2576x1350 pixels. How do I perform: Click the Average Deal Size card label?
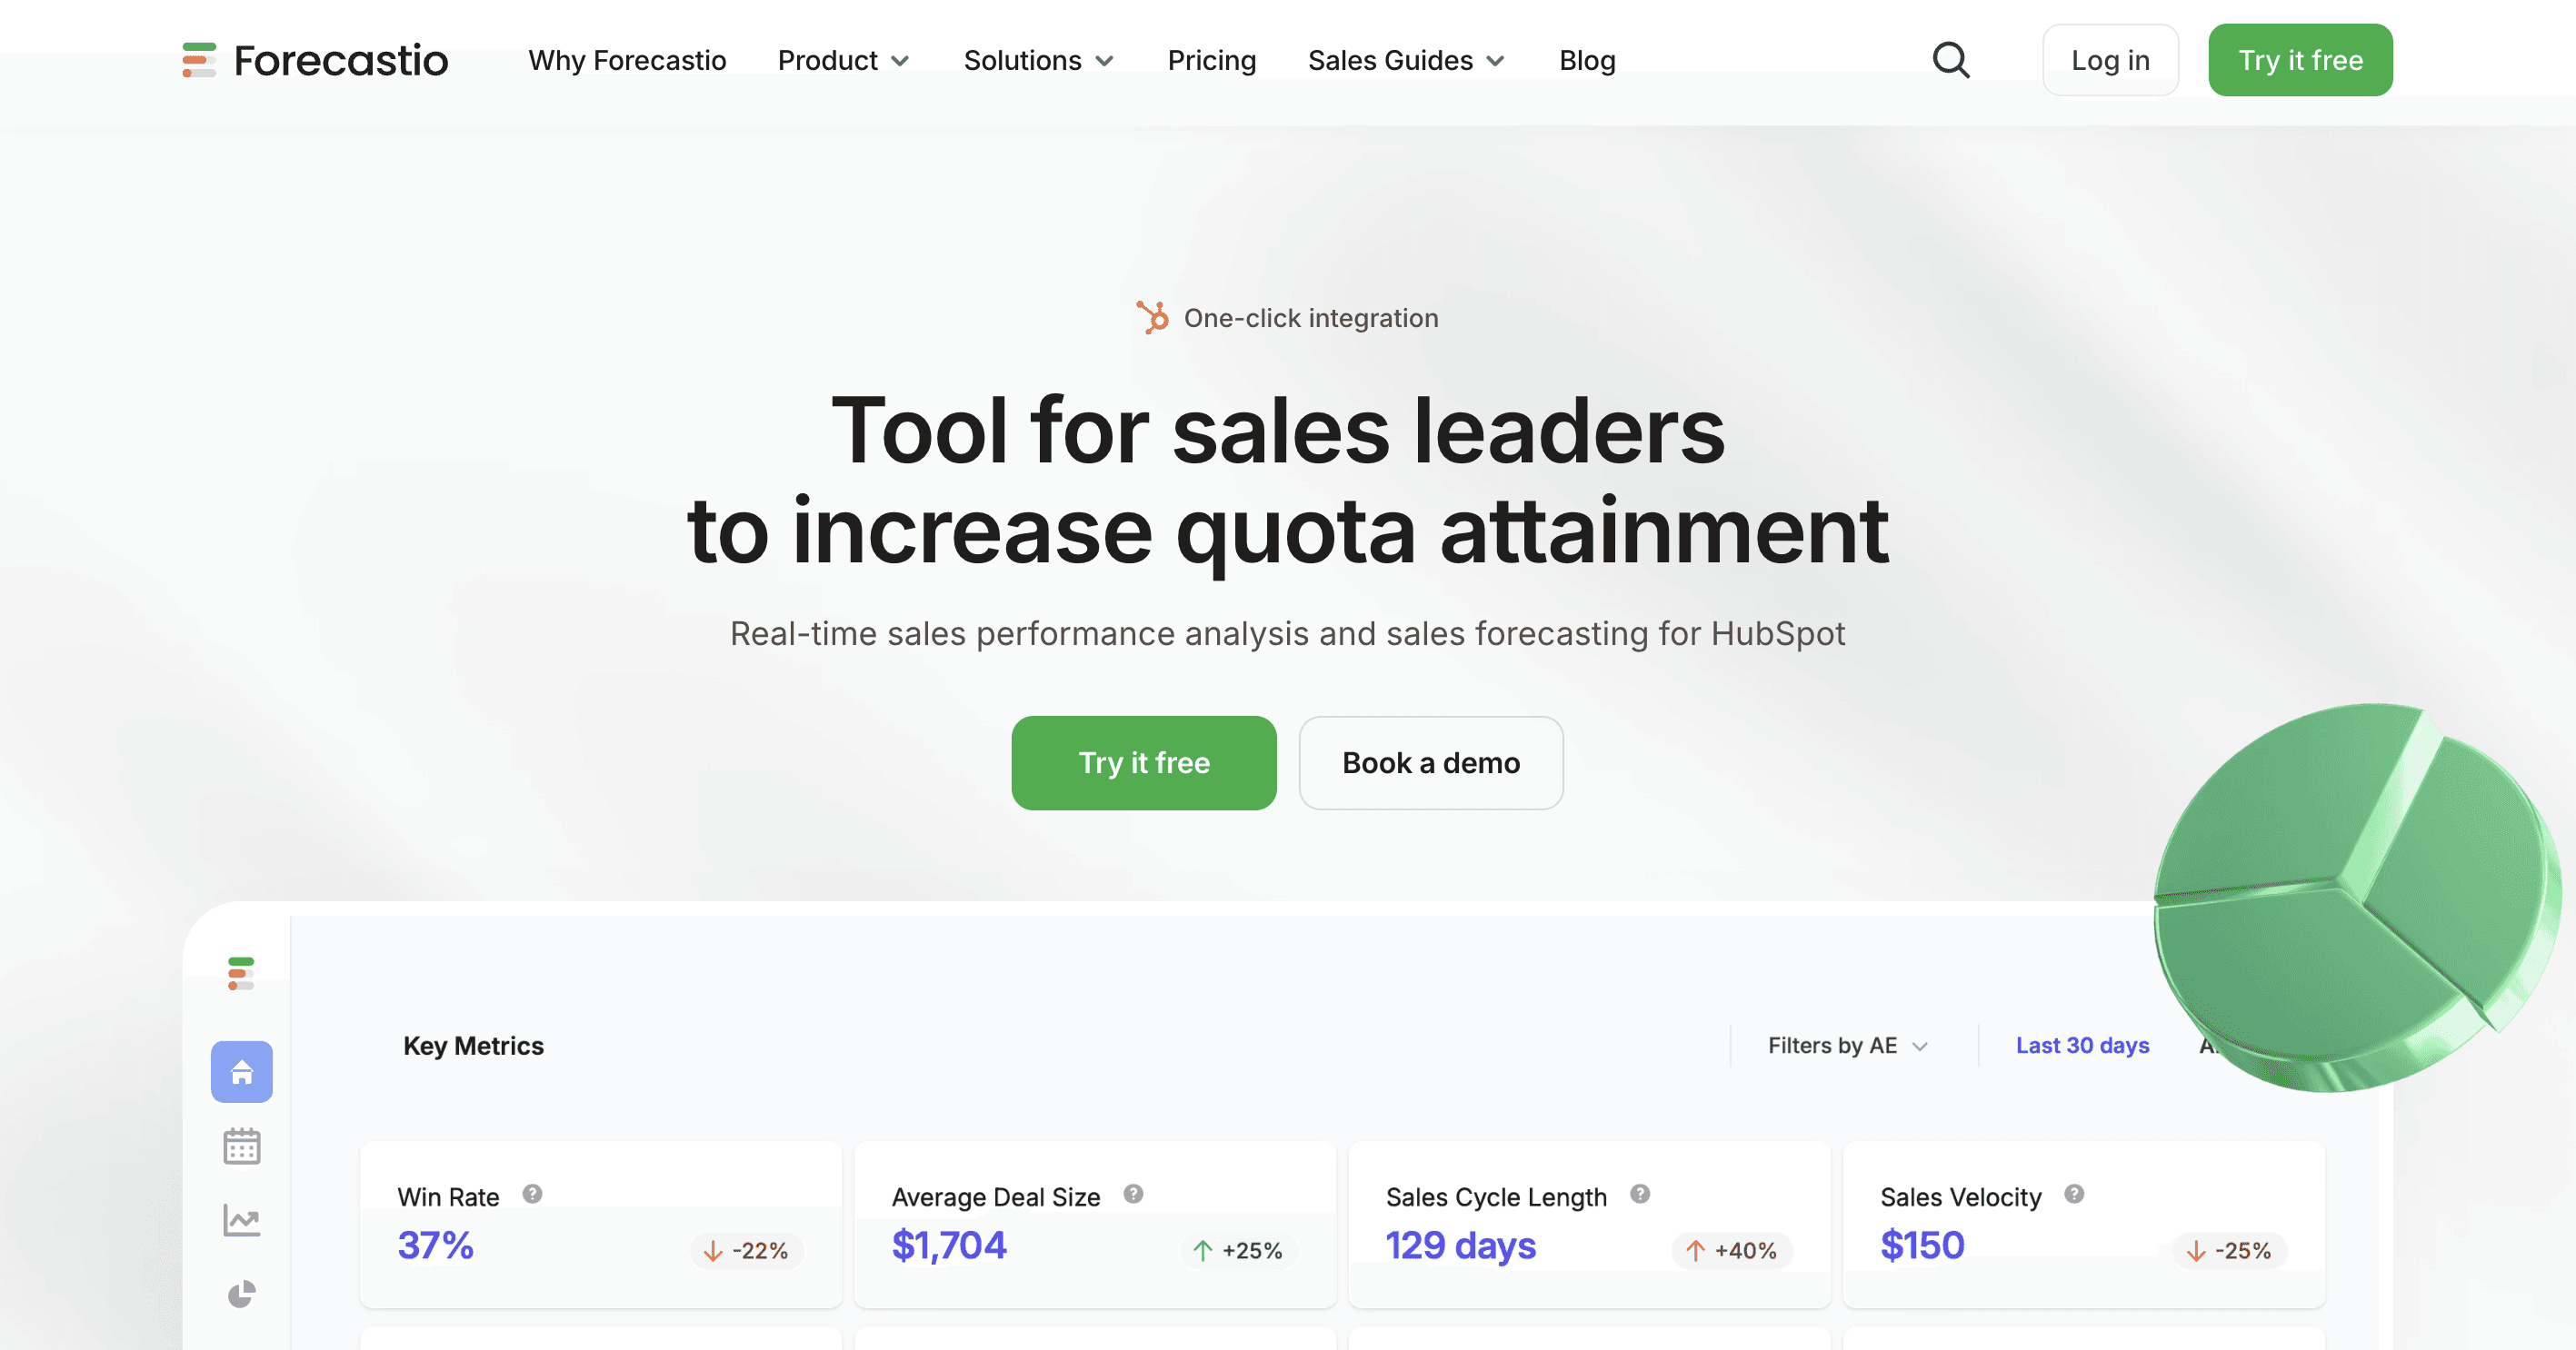[x=996, y=1196]
